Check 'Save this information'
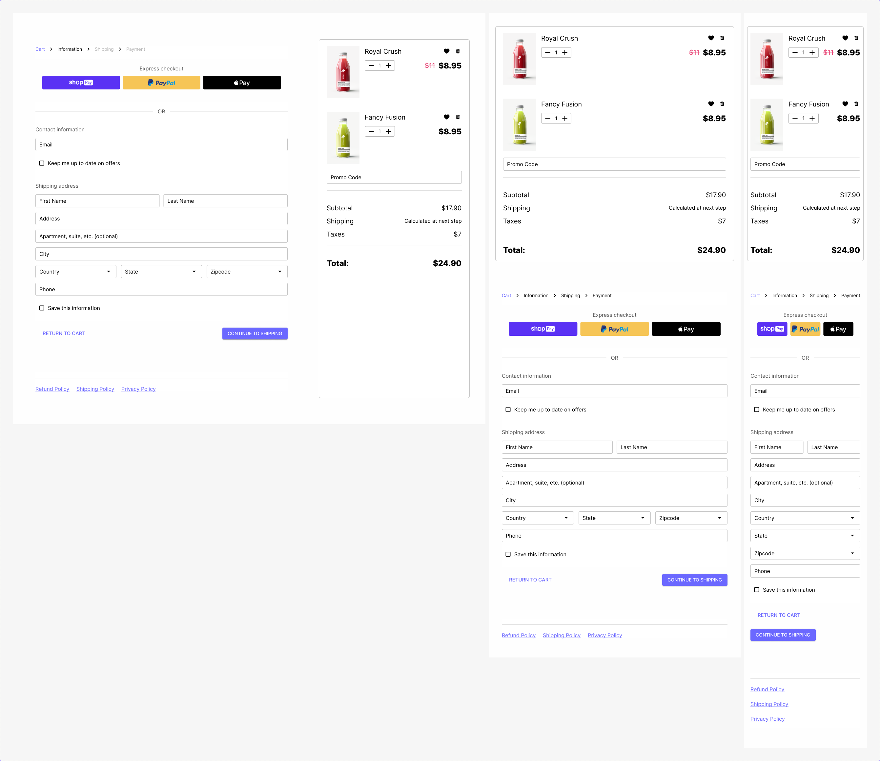The height and width of the screenshot is (761, 880). [41, 308]
